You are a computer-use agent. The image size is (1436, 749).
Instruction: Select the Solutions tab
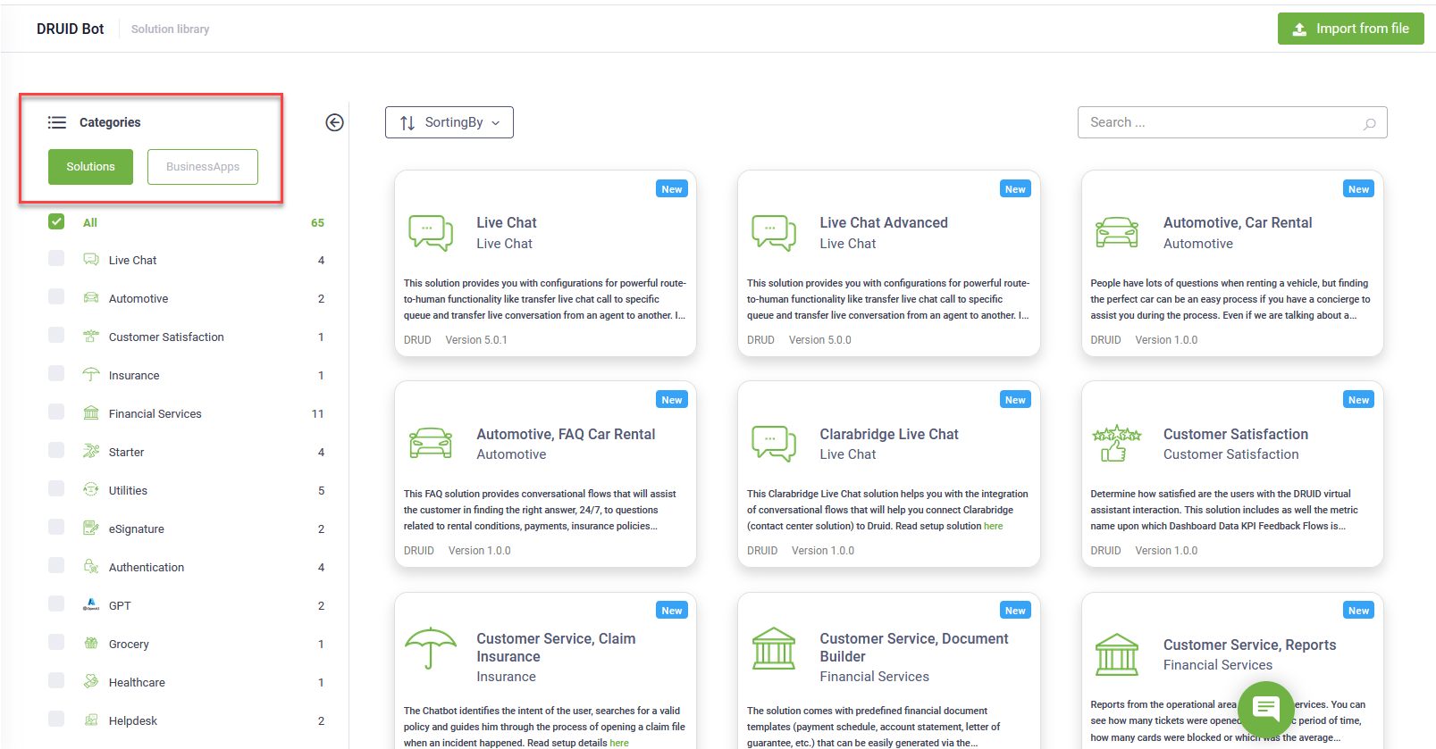[90, 167]
